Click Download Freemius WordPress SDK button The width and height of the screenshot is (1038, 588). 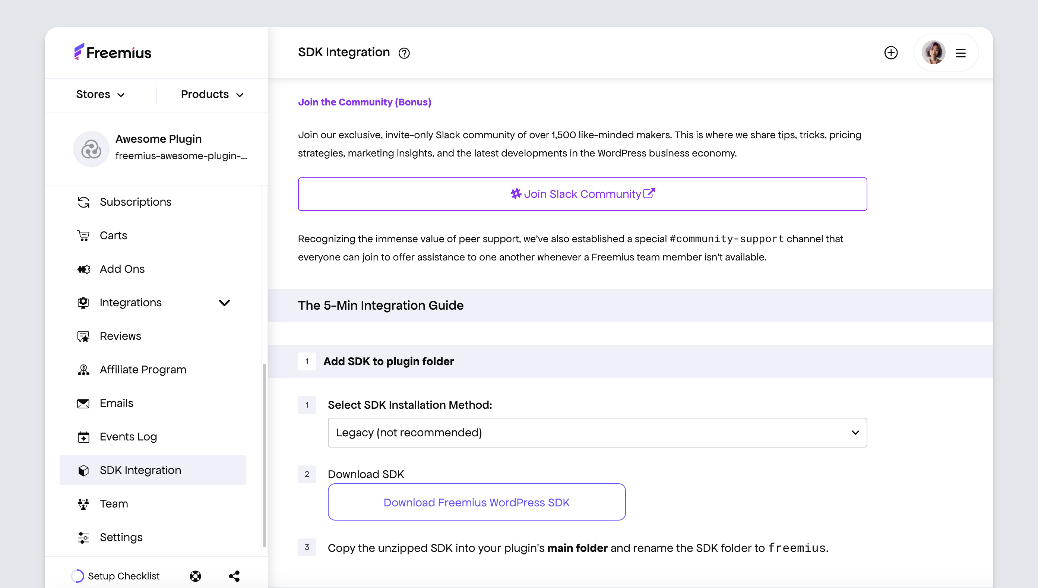(x=477, y=502)
